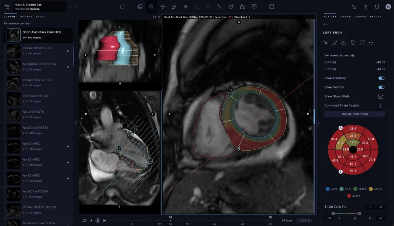Screen dimensions: 394x226
Task: Select the LVOT Cine FIESTA series thumbnail
Action: (14, 99)
